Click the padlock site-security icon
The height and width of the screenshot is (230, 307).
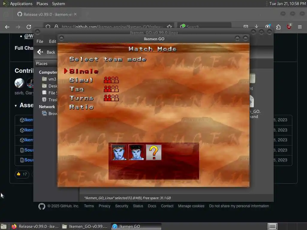pyautogui.click(x=56, y=26)
